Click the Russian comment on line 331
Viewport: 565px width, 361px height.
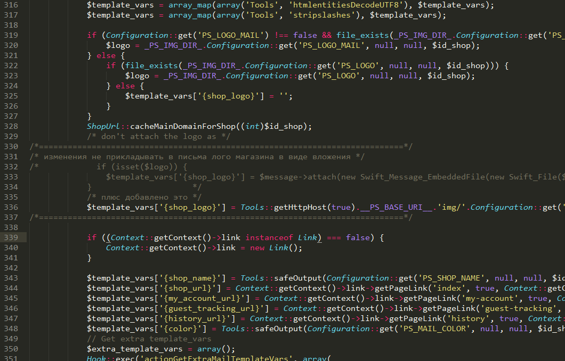pos(197,157)
